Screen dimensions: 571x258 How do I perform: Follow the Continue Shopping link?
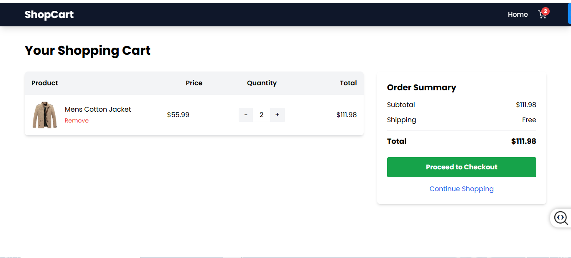pos(461,189)
